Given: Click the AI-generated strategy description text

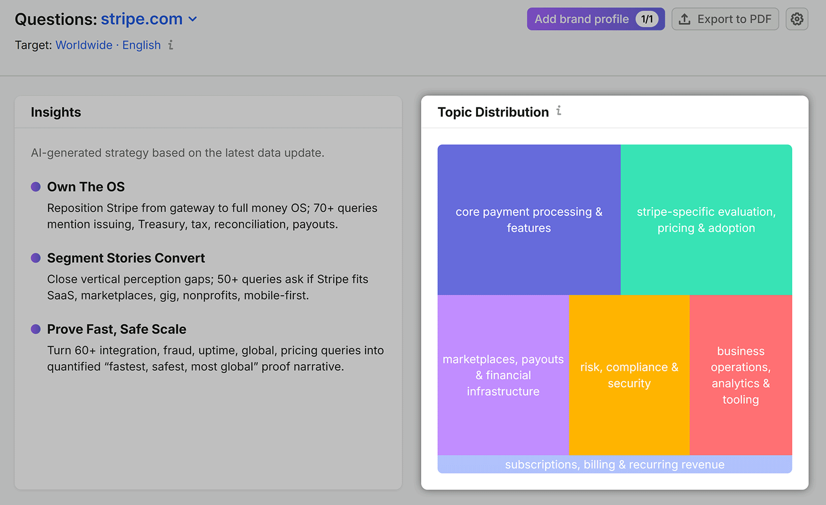Looking at the screenshot, I should click(178, 153).
